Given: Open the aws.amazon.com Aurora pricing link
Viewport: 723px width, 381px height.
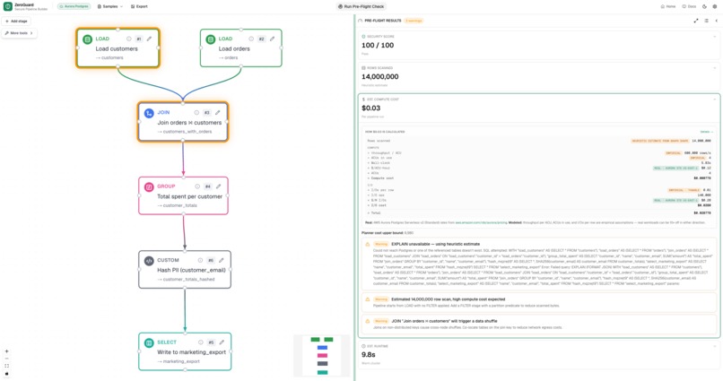Looking at the screenshot, I should [x=481, y=222].
